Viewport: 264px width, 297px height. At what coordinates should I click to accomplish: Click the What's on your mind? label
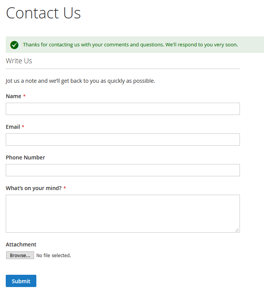pos(34,188)
